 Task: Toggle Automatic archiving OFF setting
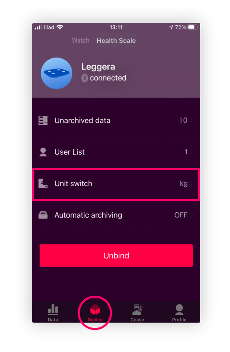[181, 215]
